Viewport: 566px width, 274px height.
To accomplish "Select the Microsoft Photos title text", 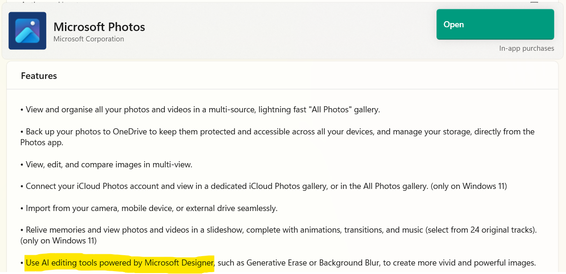I will tap(99, 27).
